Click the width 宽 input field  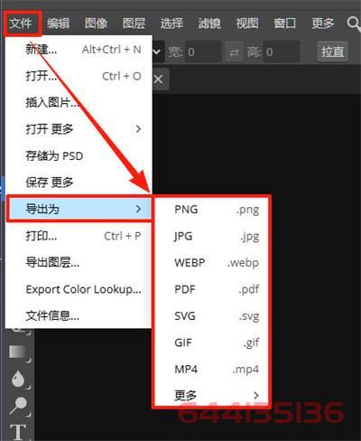click(x=203, y=52)
